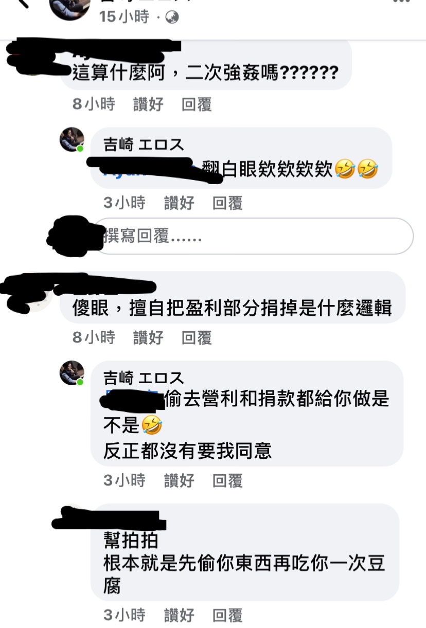Viewport: 426px width, 628px height.
Task: Like the 幫拍拍 comment with 讚好
Action: [179, 615]
